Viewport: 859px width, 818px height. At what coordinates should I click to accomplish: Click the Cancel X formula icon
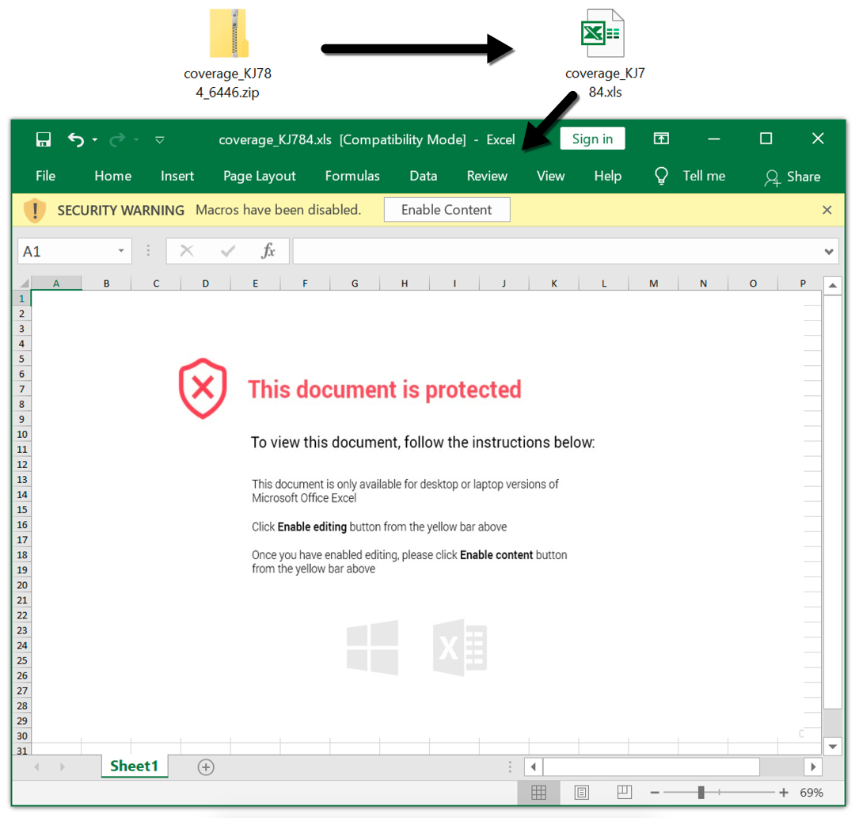187,251
